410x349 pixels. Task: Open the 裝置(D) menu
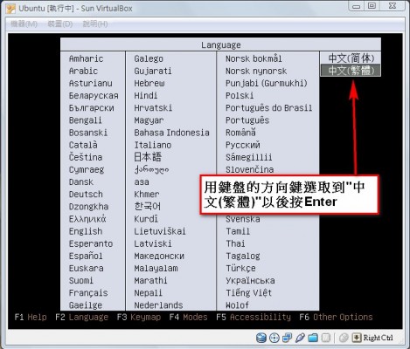tap(60, 24)
